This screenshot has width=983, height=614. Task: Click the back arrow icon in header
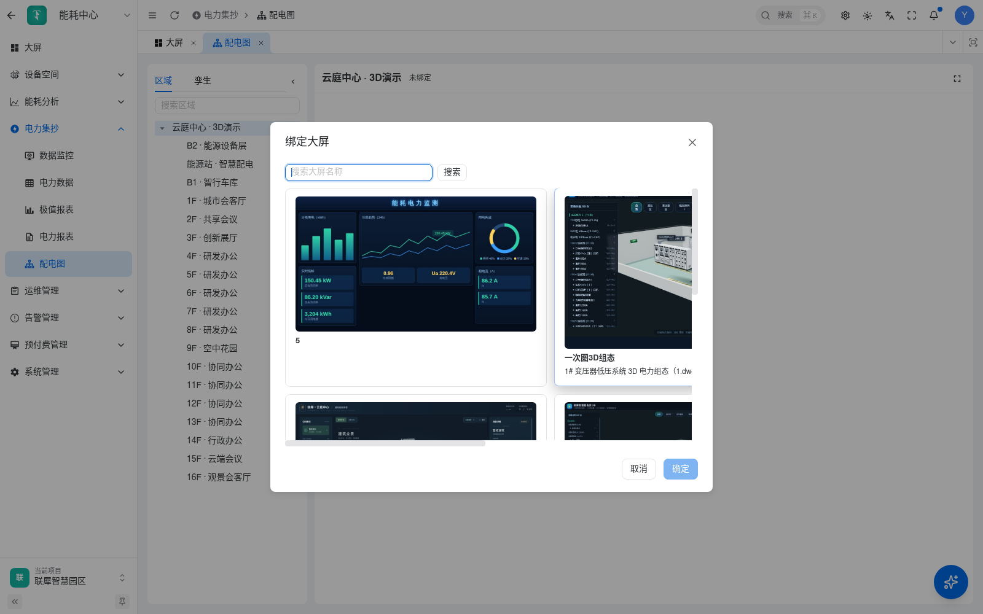tap(11, 15)
